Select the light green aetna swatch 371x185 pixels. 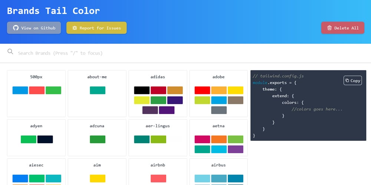[236, 139]
